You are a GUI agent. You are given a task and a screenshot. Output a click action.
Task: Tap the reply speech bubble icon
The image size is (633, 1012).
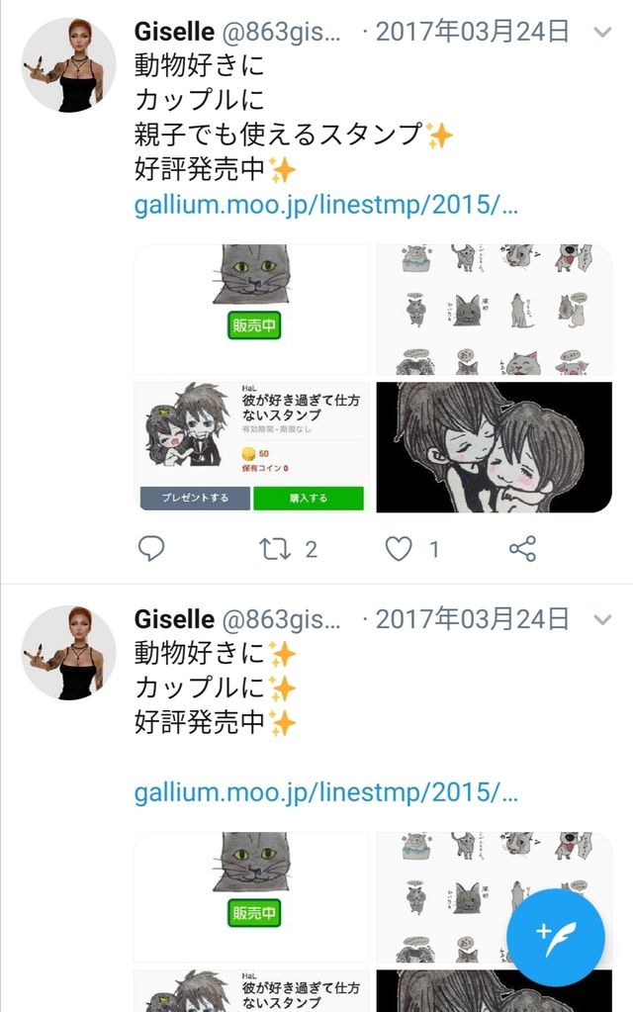151,549
